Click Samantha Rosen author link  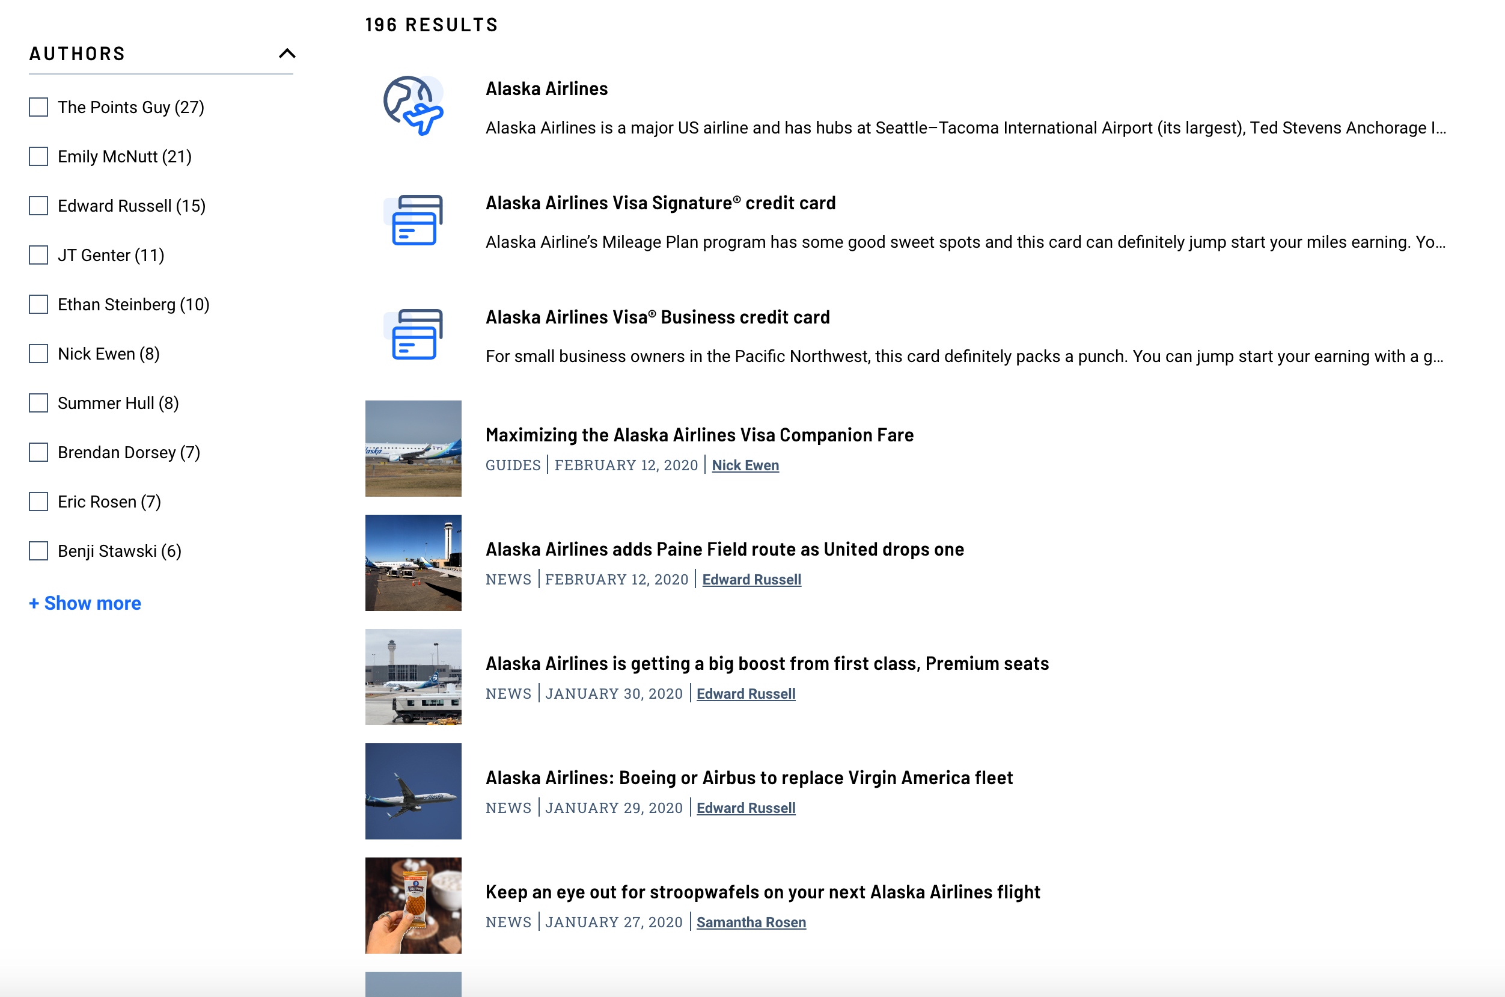pyautogui.click(x=751, y=922)
